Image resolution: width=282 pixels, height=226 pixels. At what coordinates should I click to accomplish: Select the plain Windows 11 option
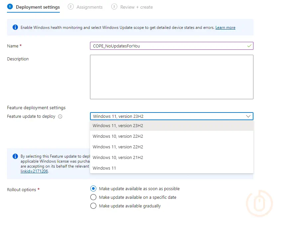click(104, 168)
